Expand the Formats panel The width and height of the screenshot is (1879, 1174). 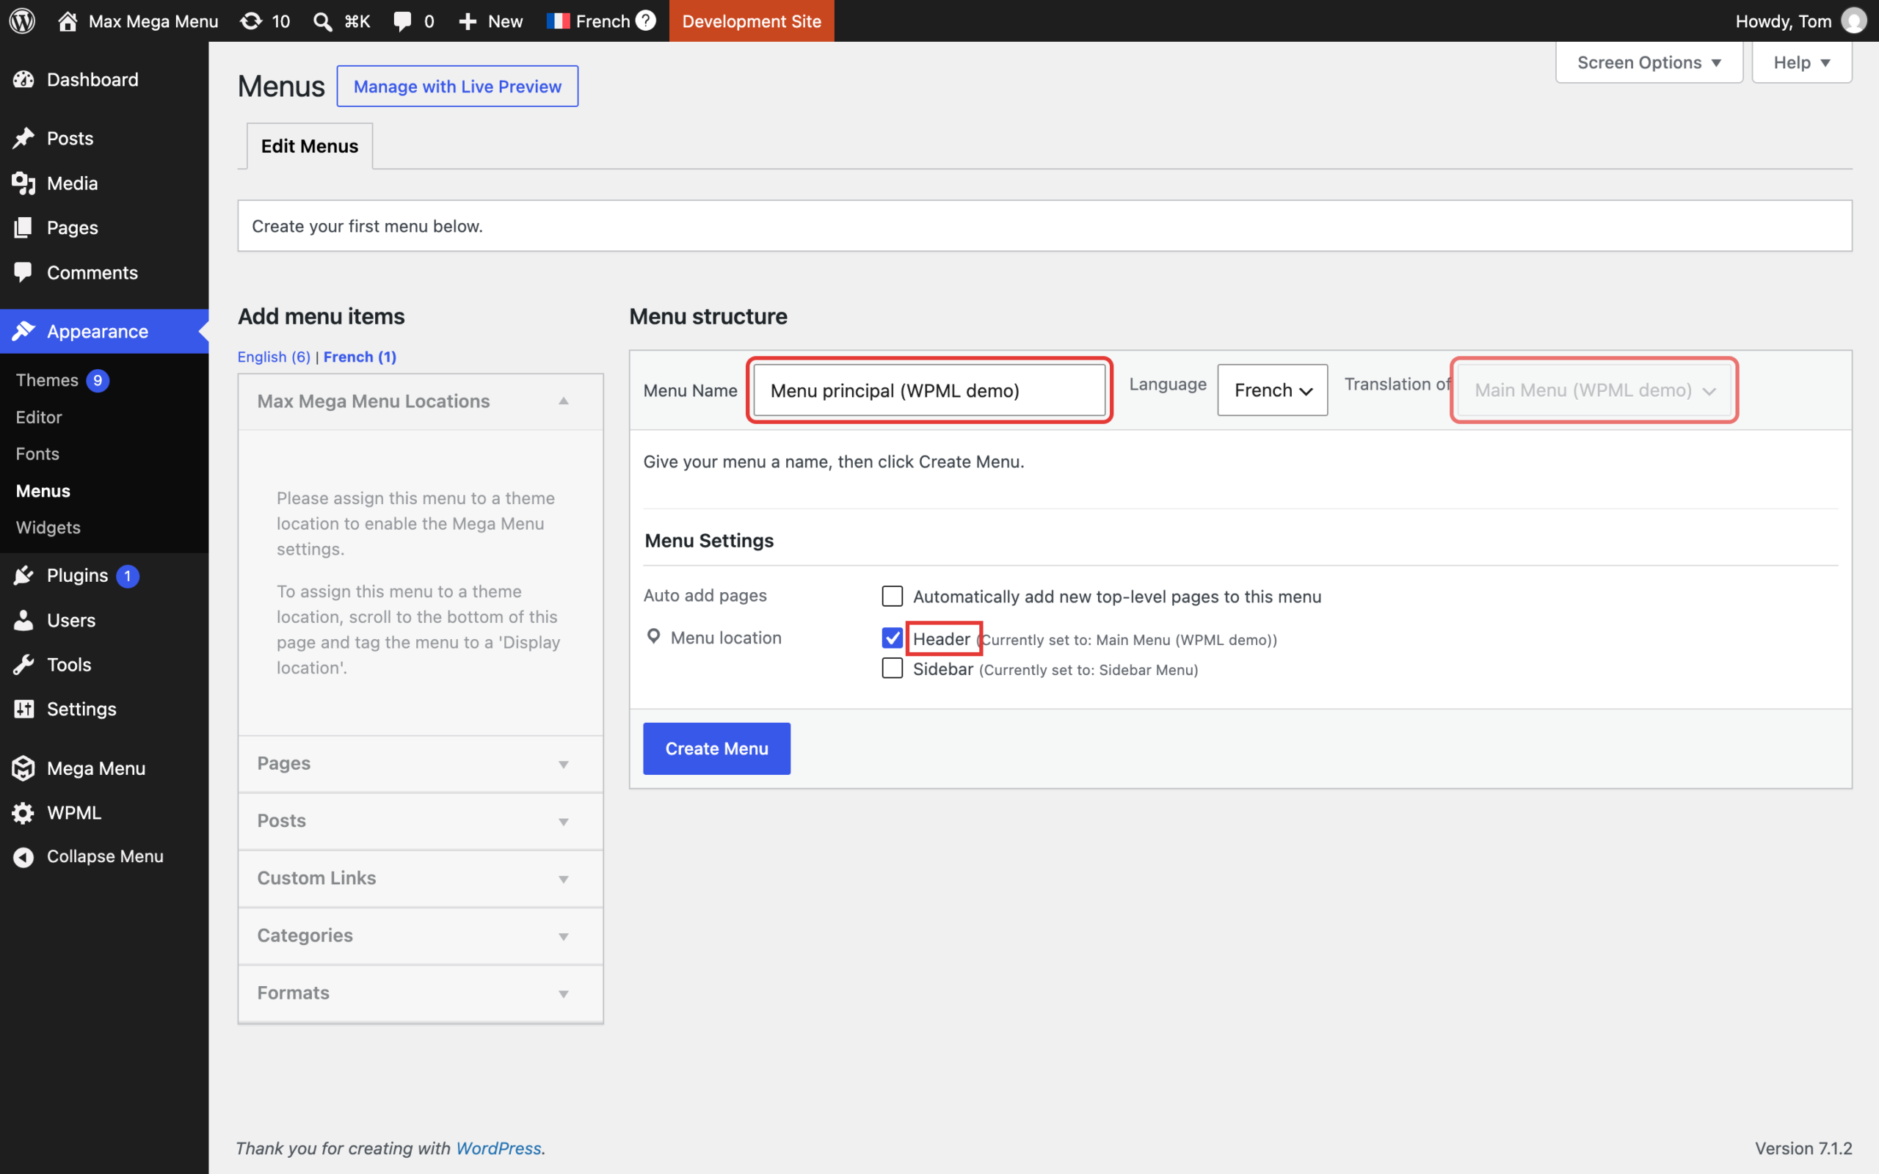pyautogui.click(x=420, y=993)
